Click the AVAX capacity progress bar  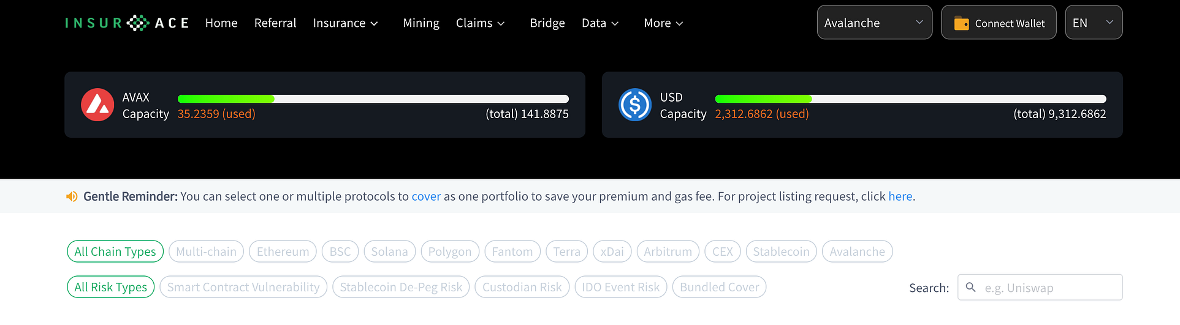click(373, 99)
